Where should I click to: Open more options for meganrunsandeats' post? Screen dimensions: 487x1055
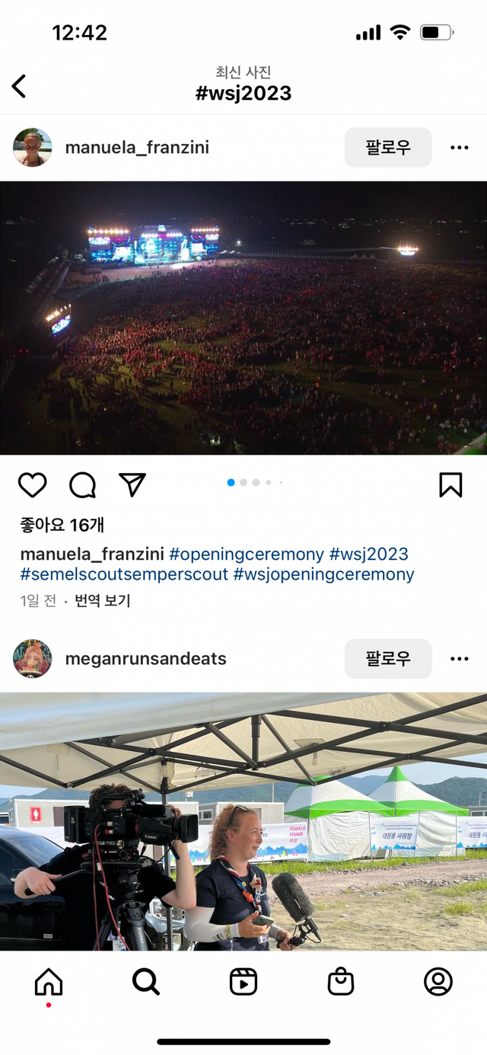(x=459, y=658)
